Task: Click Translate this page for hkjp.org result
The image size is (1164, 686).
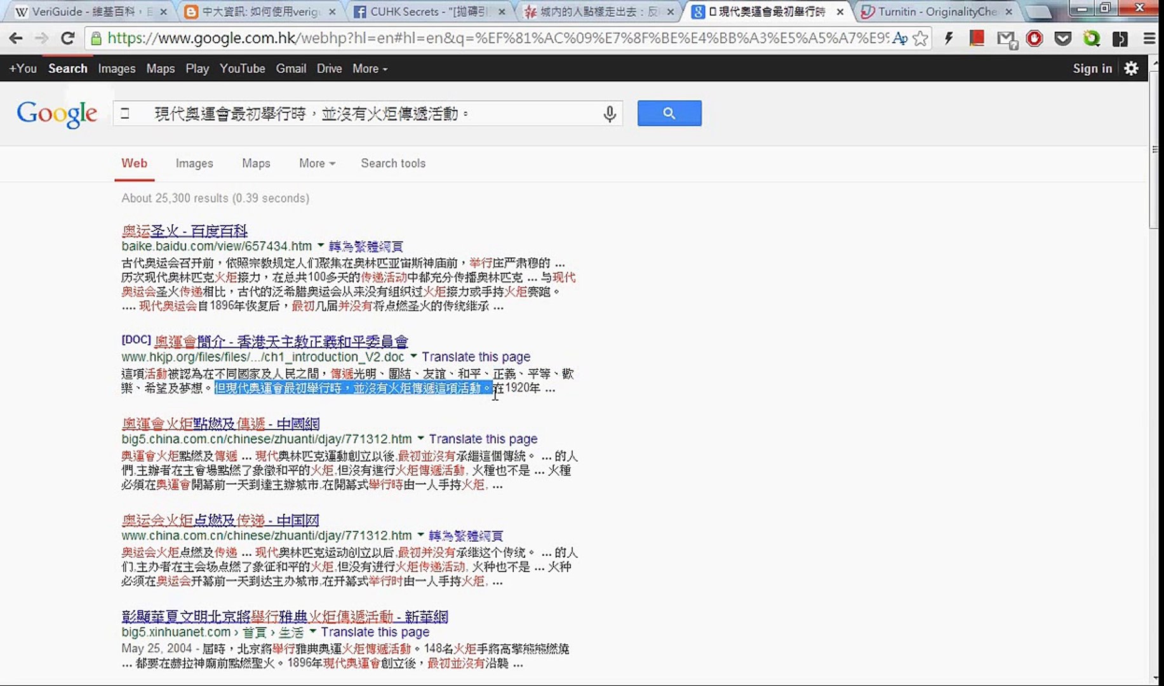Action: click(x=476, y=357)
